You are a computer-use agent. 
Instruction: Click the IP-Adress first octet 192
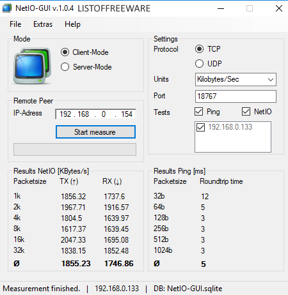point(65,114)
